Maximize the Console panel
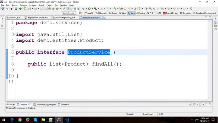 [210, 104]
